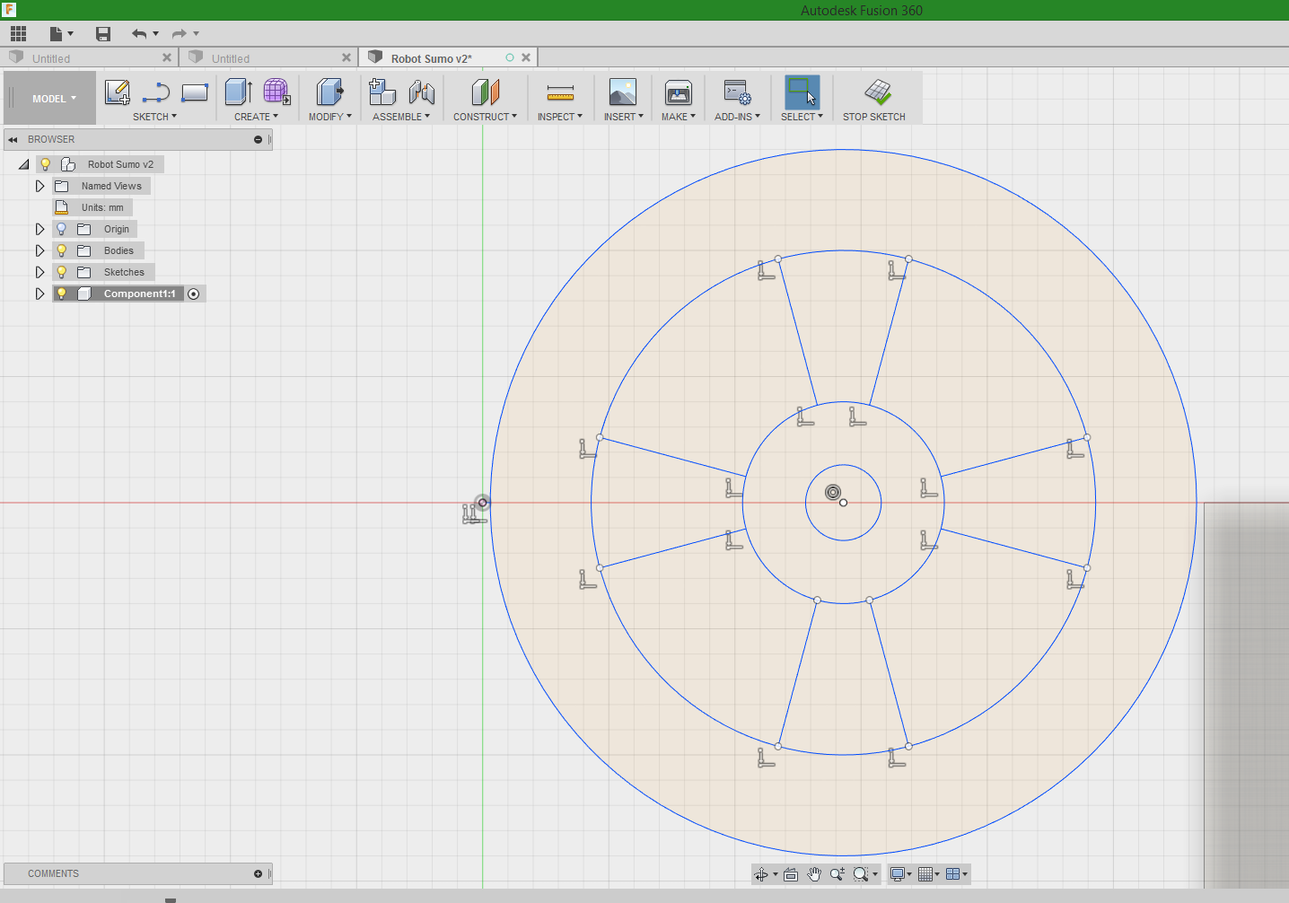This screenshot has width=1289, height=903.
Task: Open the Create Sketch tool
Action: pyautogui.click(x=117, y=91)
